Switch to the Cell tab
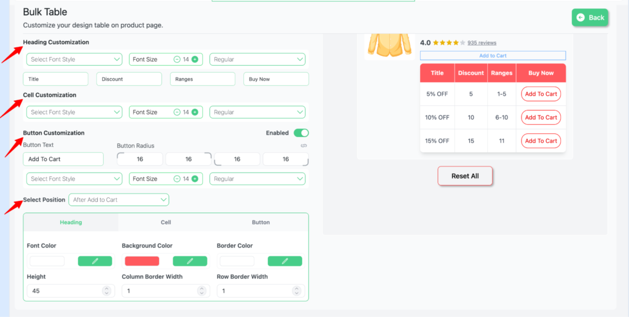This screenshot has width=629, height=317. pyautogui.click(x=166, y=222)
